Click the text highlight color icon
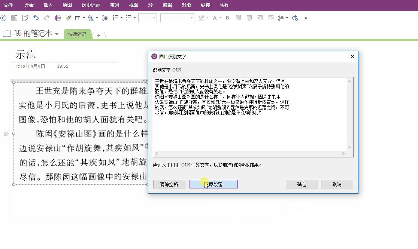 [201, 18]
